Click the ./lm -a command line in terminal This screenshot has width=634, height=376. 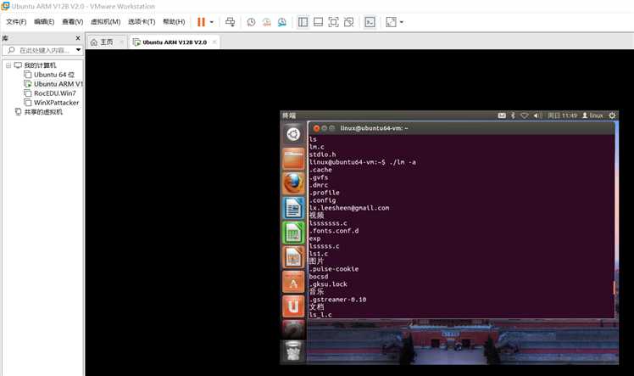coord(362,162)
